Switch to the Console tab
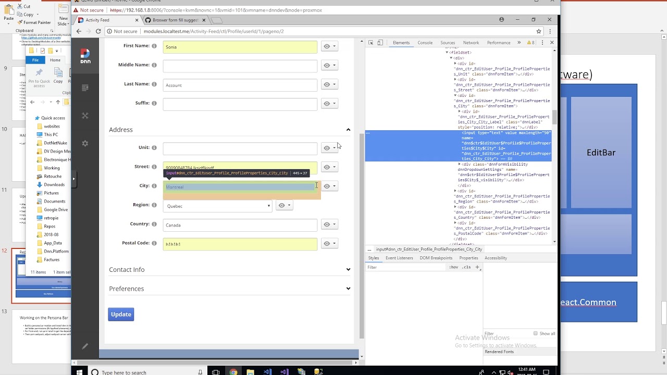Viewport: 667px width, 375px height. [425, 43]
